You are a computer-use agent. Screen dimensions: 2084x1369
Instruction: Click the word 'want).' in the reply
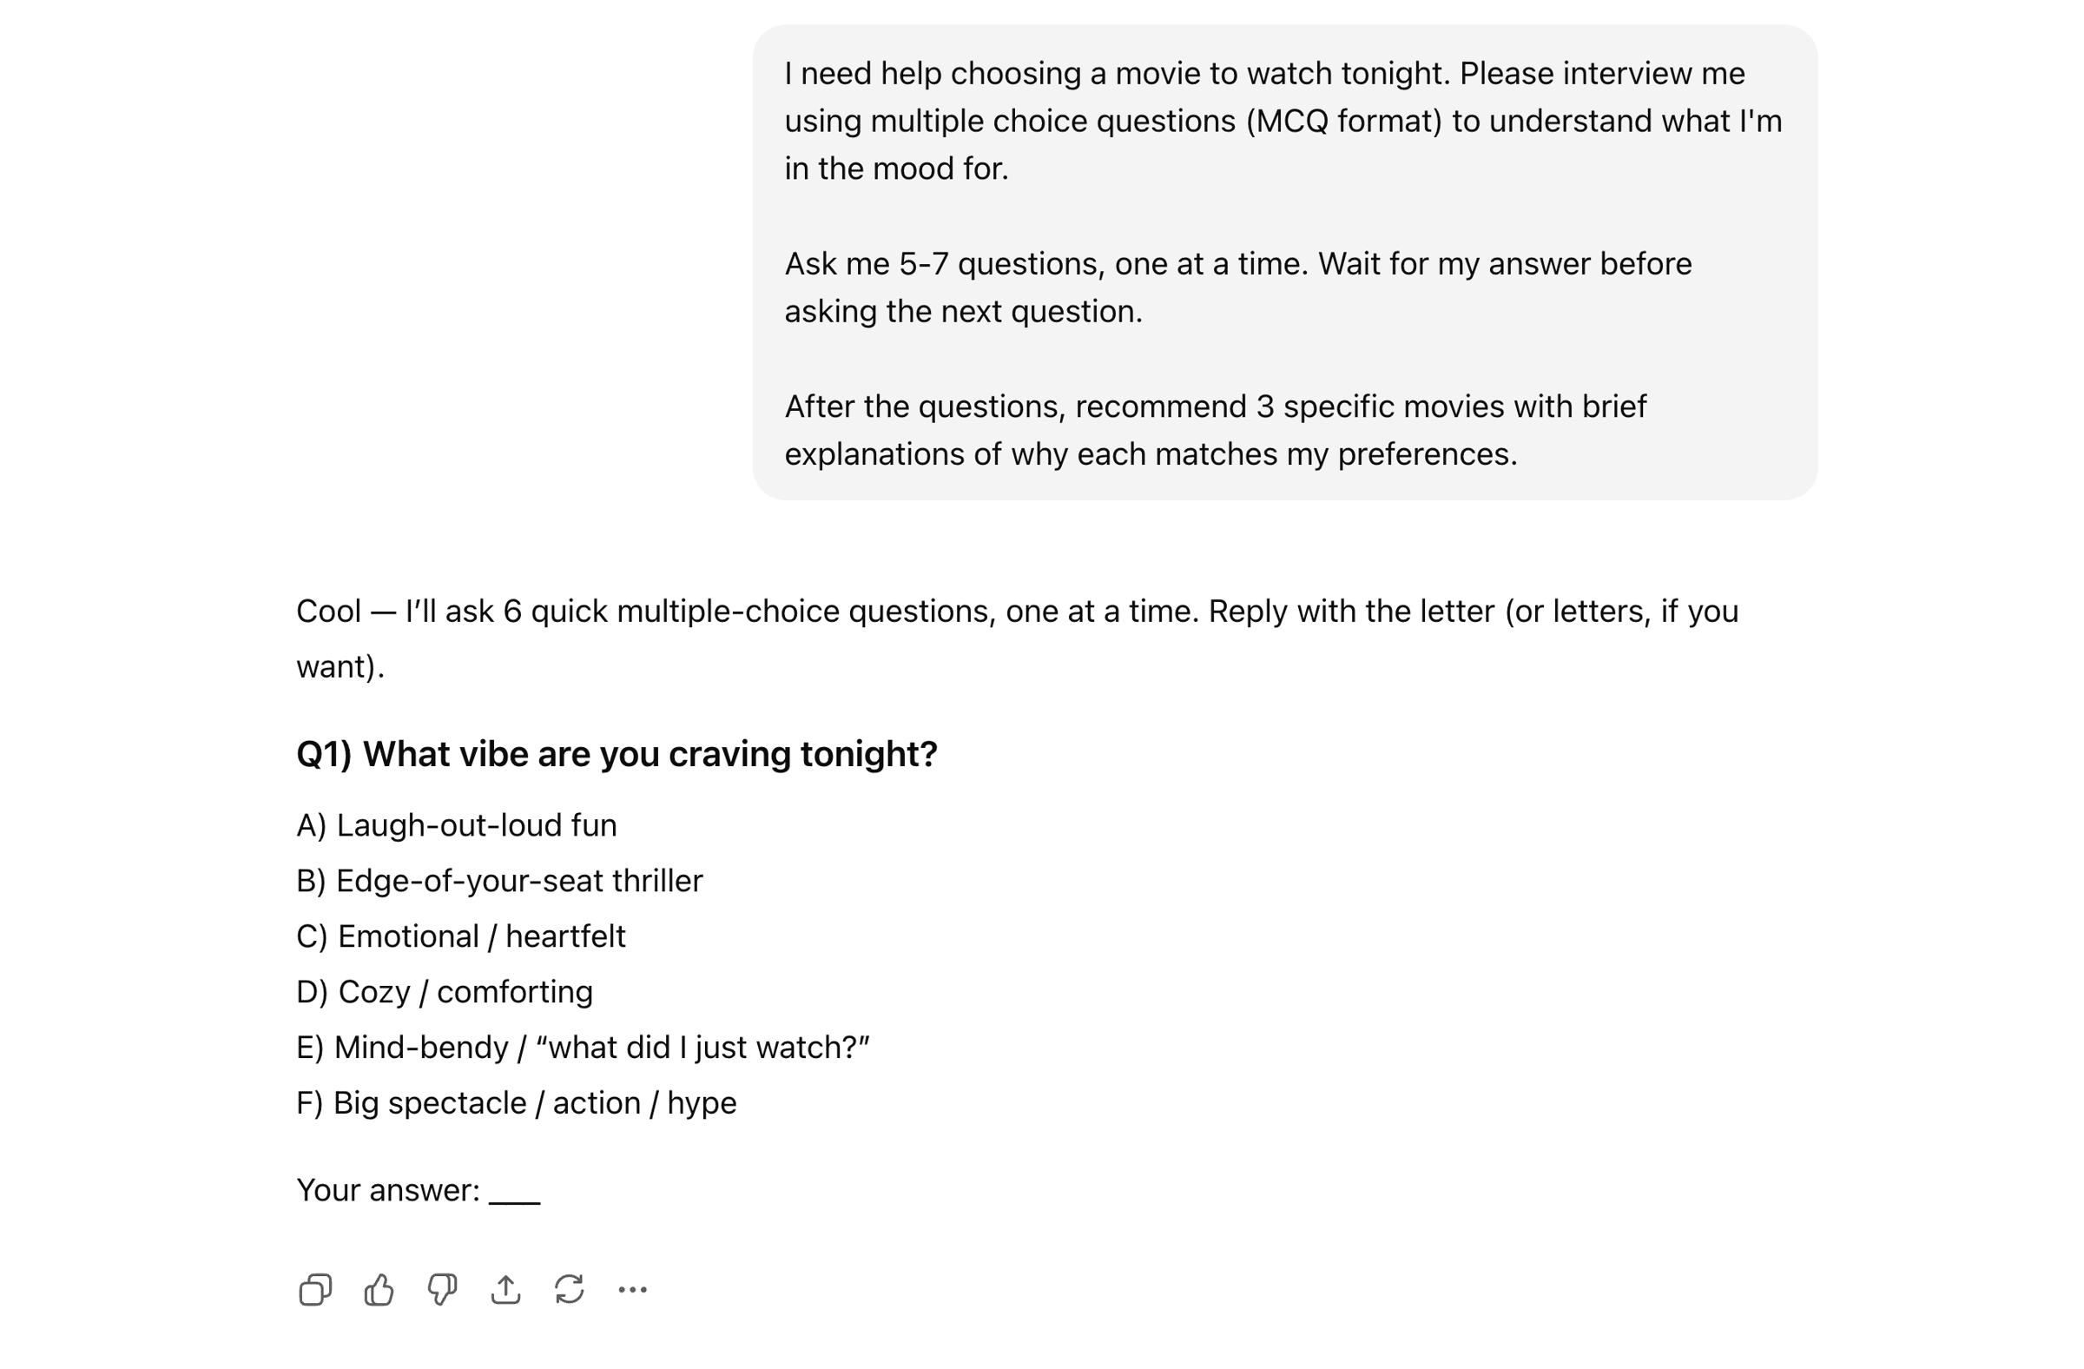click(x=340, y=666)
